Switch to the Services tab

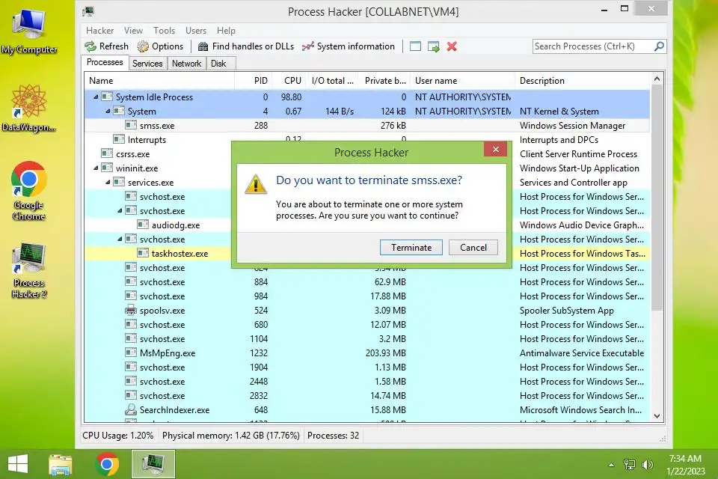(147, 64)
